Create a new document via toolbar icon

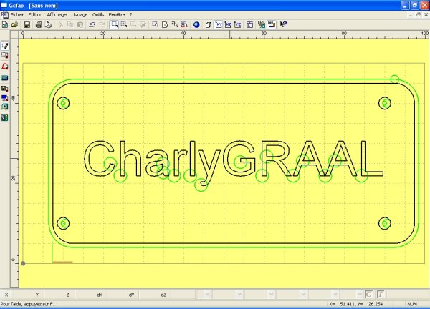5,24
